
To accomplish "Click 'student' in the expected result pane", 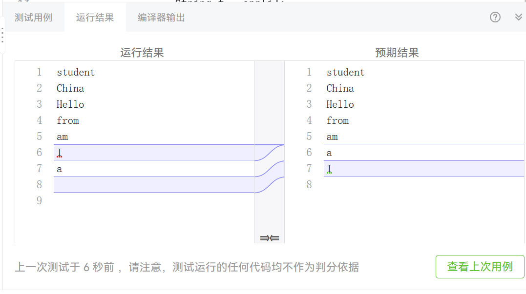I will click(345, 72).
